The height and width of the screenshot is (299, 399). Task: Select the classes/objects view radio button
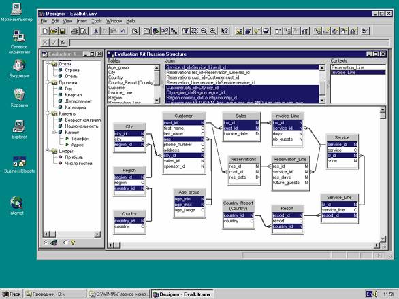[x=46, y=243]
